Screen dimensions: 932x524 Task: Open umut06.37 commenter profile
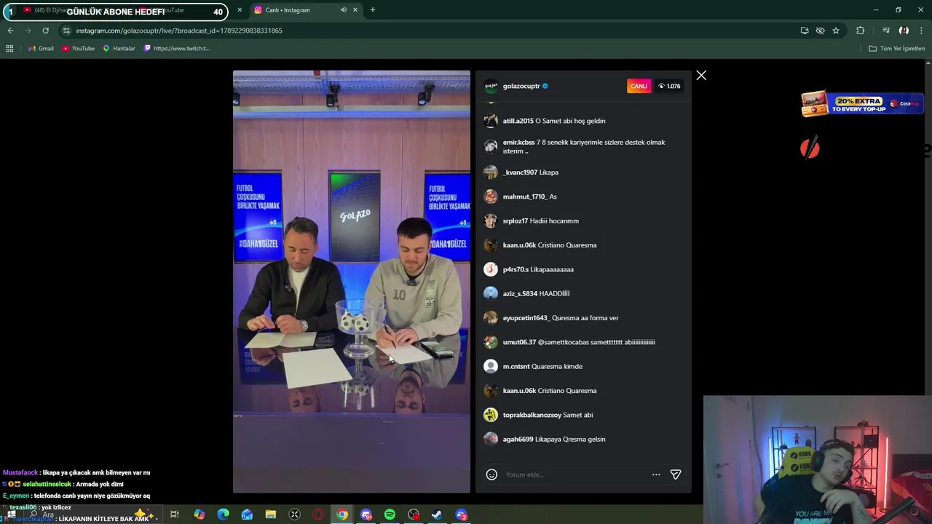click(519, 342)
